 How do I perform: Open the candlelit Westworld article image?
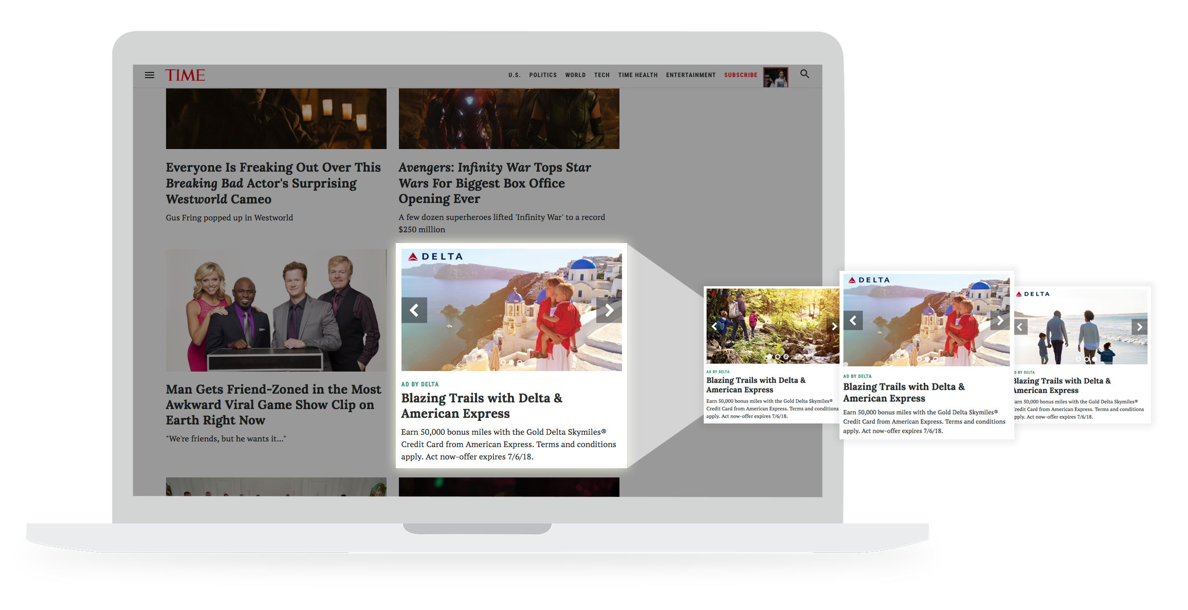(x=276, y=119)
